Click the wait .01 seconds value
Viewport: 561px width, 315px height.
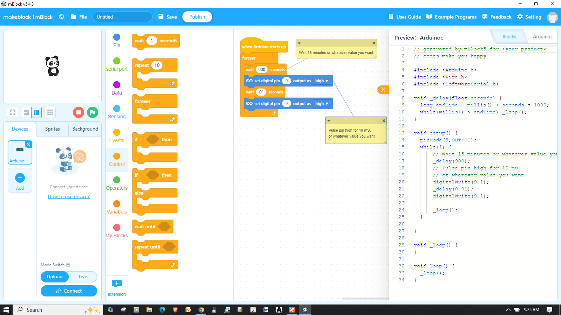point(261,92)
